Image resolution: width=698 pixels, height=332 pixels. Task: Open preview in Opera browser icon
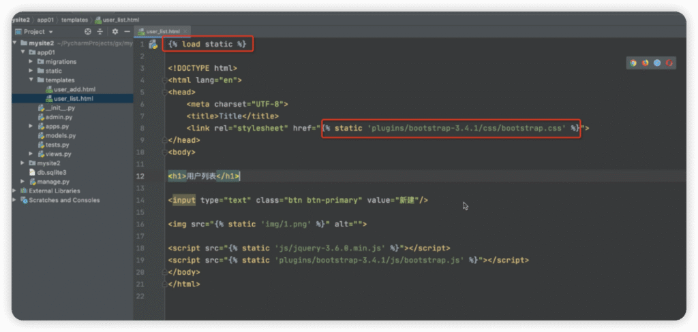pos(669,63)
